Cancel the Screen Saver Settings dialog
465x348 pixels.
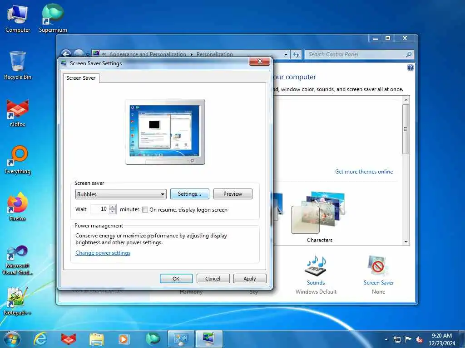[213, 279]
